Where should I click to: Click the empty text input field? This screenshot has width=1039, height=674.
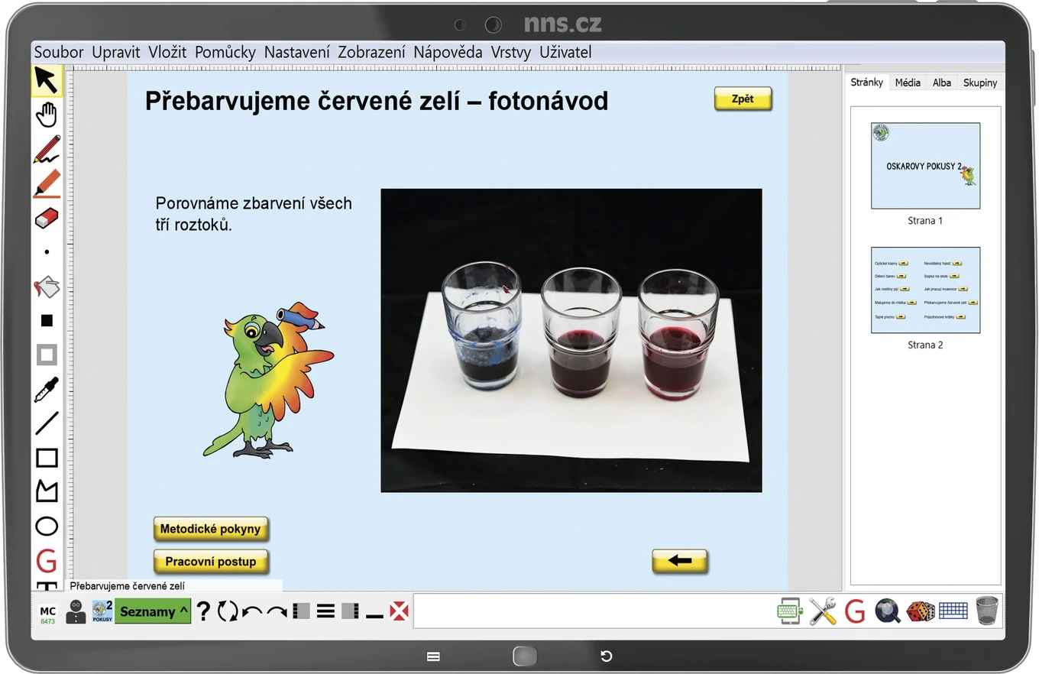(x=592, y=611)
